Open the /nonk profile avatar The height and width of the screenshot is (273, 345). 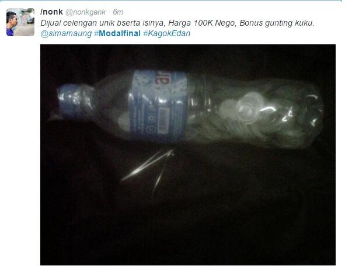[x=20, y=22]
